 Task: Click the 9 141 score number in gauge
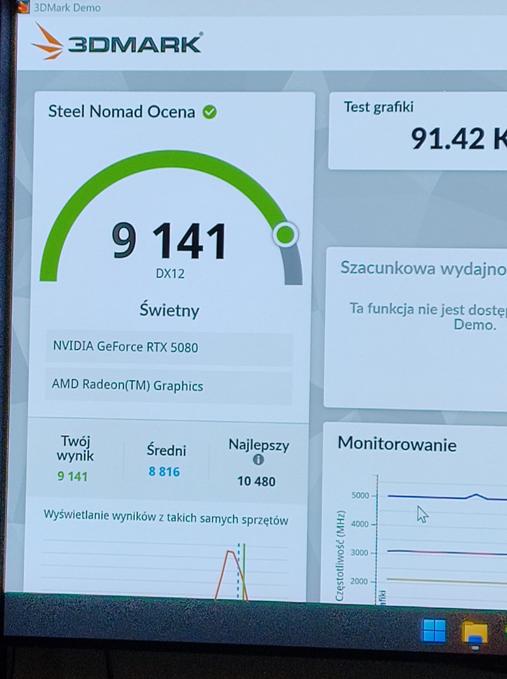point(169,241)
